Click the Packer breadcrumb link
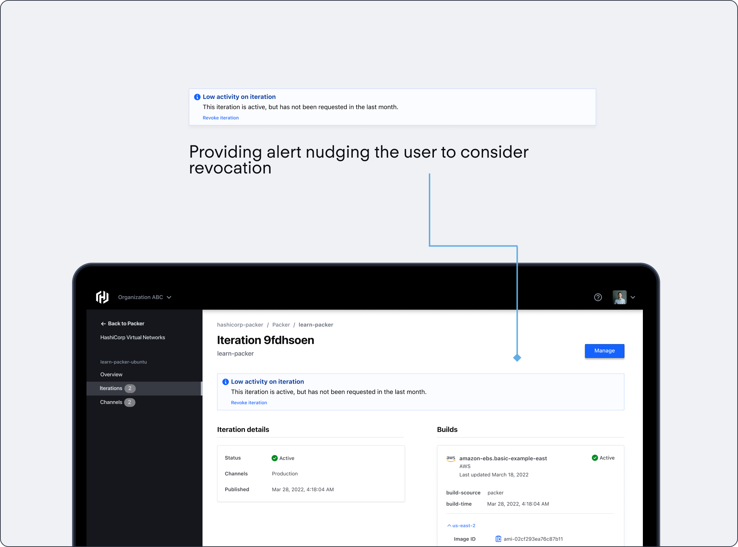738x547 pixels. 281,325
